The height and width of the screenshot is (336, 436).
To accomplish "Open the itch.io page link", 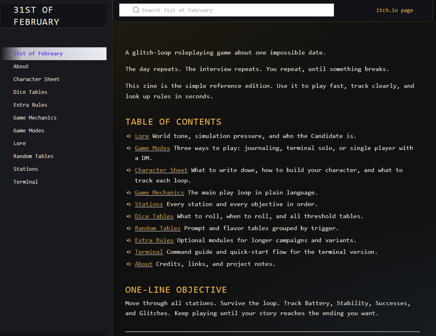I will point(394,10).
